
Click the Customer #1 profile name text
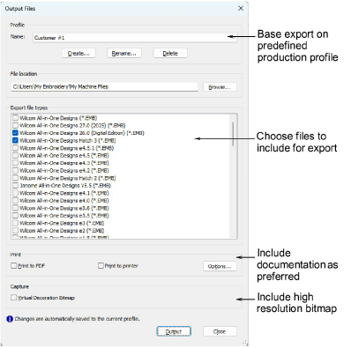(49, 38)
